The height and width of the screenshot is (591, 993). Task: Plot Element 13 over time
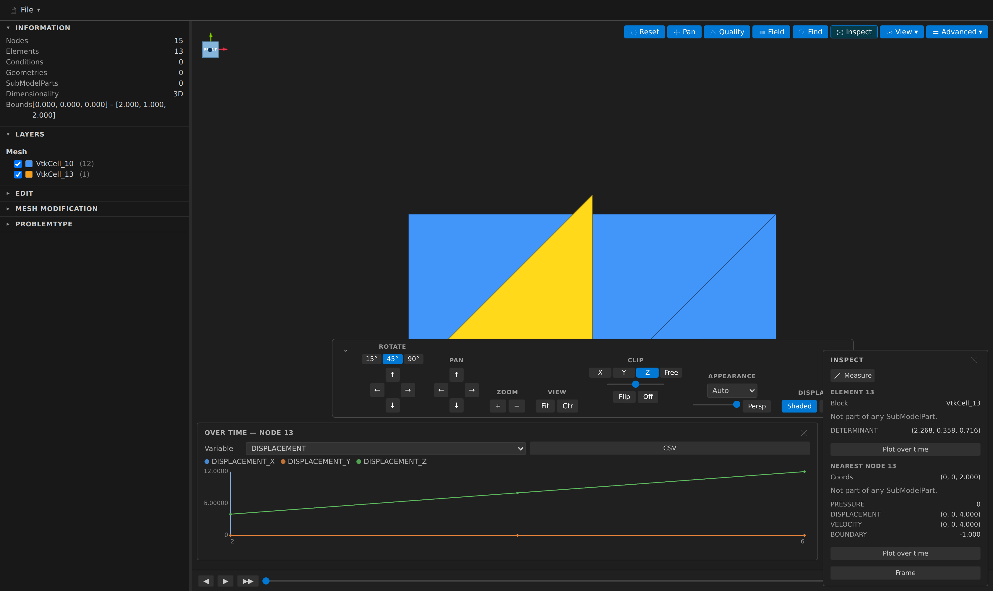(x=905, y=449)
